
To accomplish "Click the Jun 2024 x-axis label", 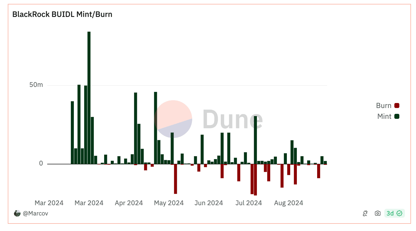I will pyautogui.click(x=209, y=203).
